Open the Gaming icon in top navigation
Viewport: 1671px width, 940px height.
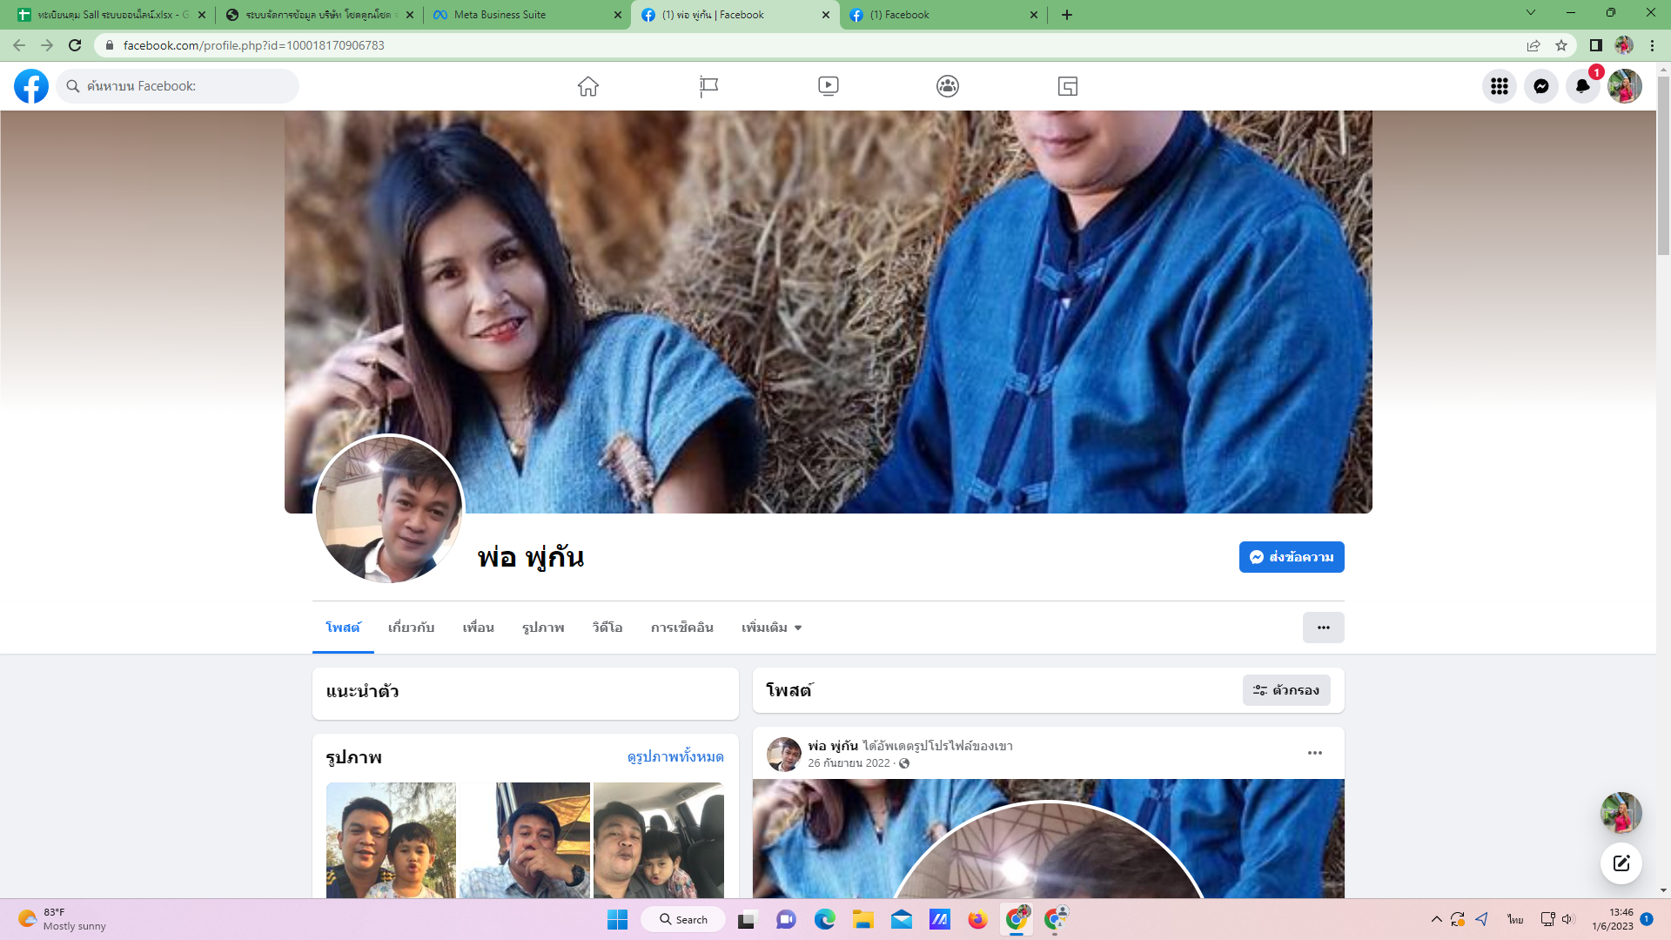[x=1068, y=86]
